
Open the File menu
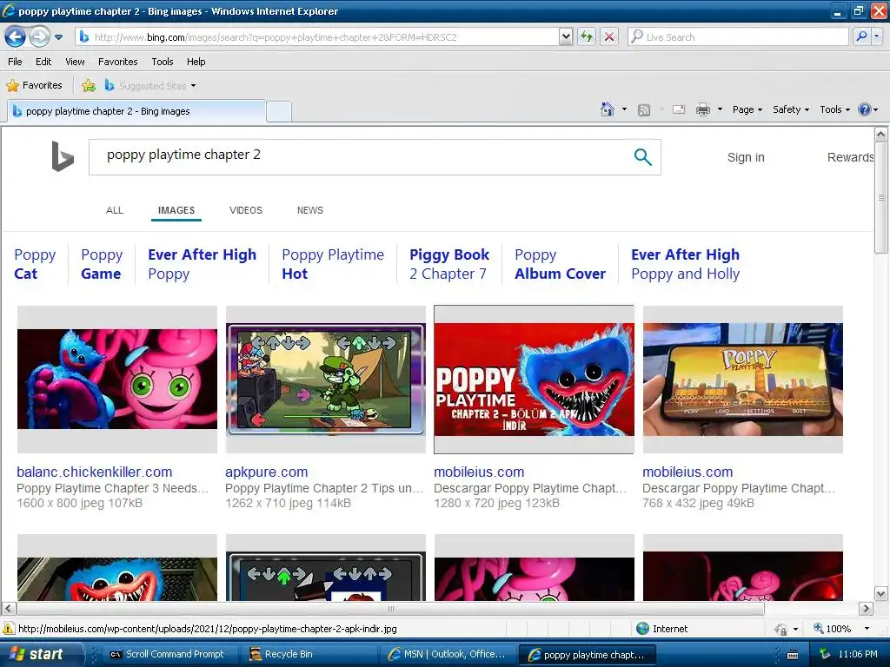point(16,62)
